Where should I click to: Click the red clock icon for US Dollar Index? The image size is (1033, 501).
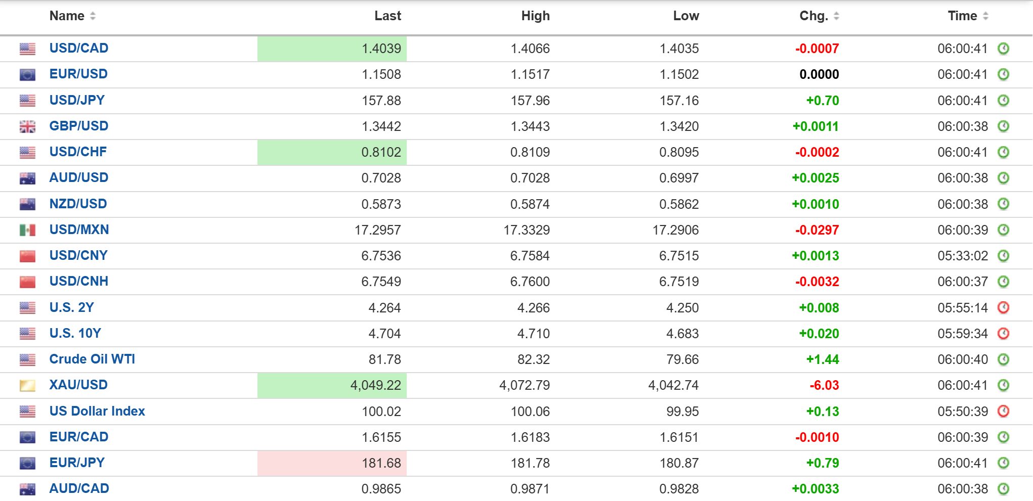(x=1003, y=411)
